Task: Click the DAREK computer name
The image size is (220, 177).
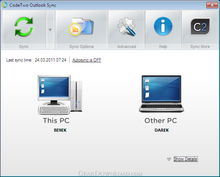Action: [x=161, y=130]
